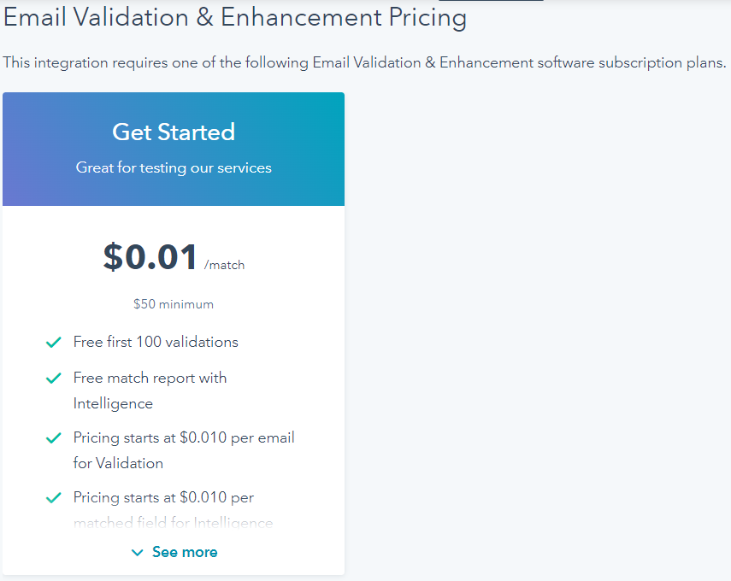Click checkmark beside Free match report

pos(53,378)
